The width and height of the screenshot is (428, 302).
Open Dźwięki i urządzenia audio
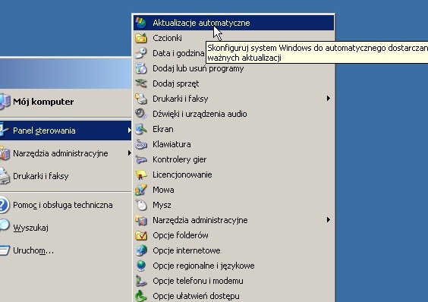[234, 114]
